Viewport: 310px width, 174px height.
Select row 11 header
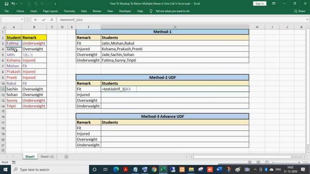coord(3,89)
